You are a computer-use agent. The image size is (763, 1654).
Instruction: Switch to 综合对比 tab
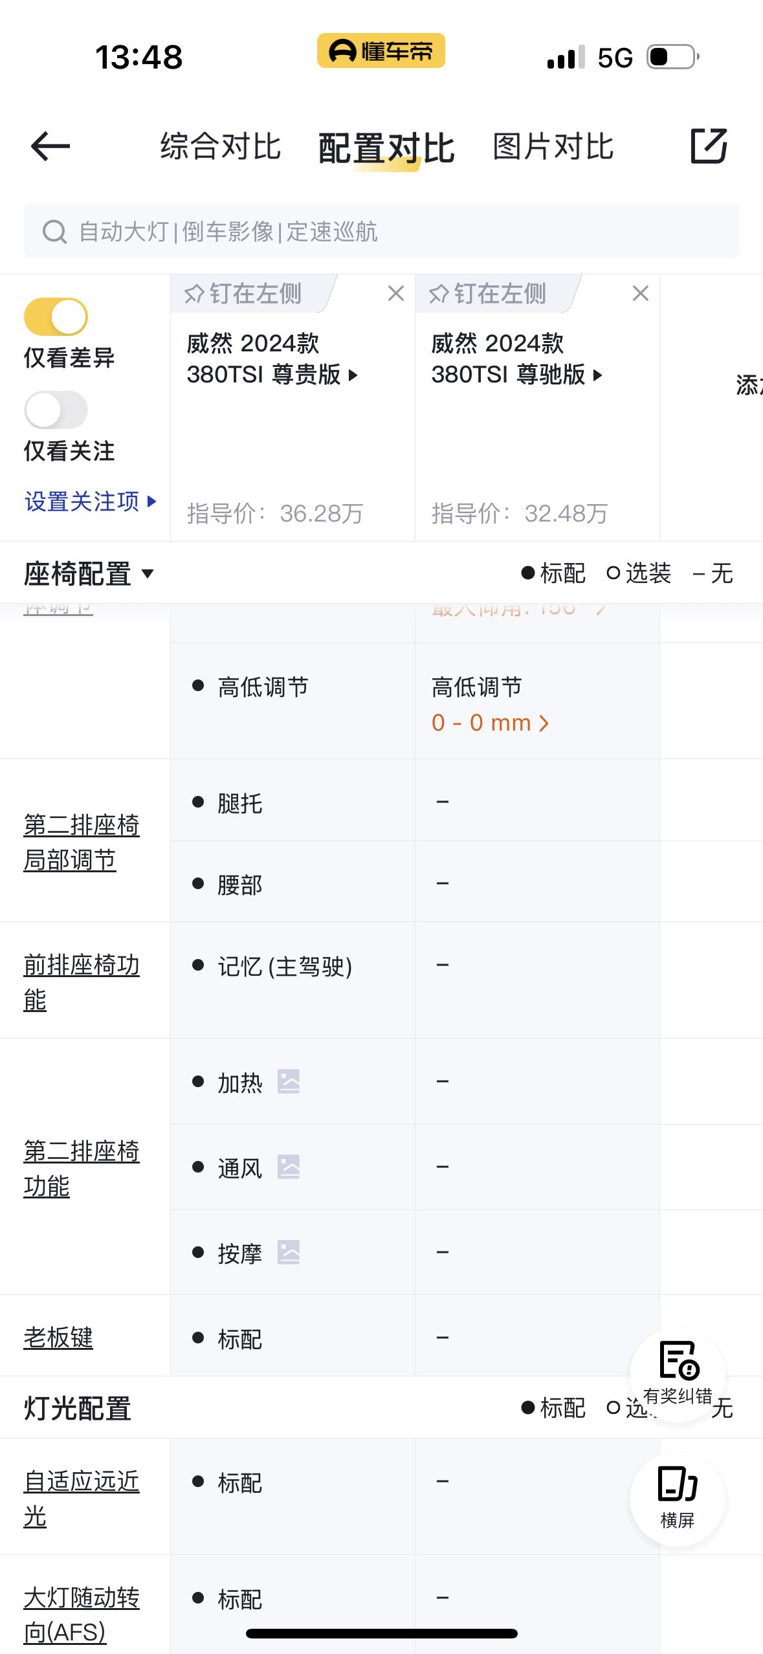click(221, 146)
